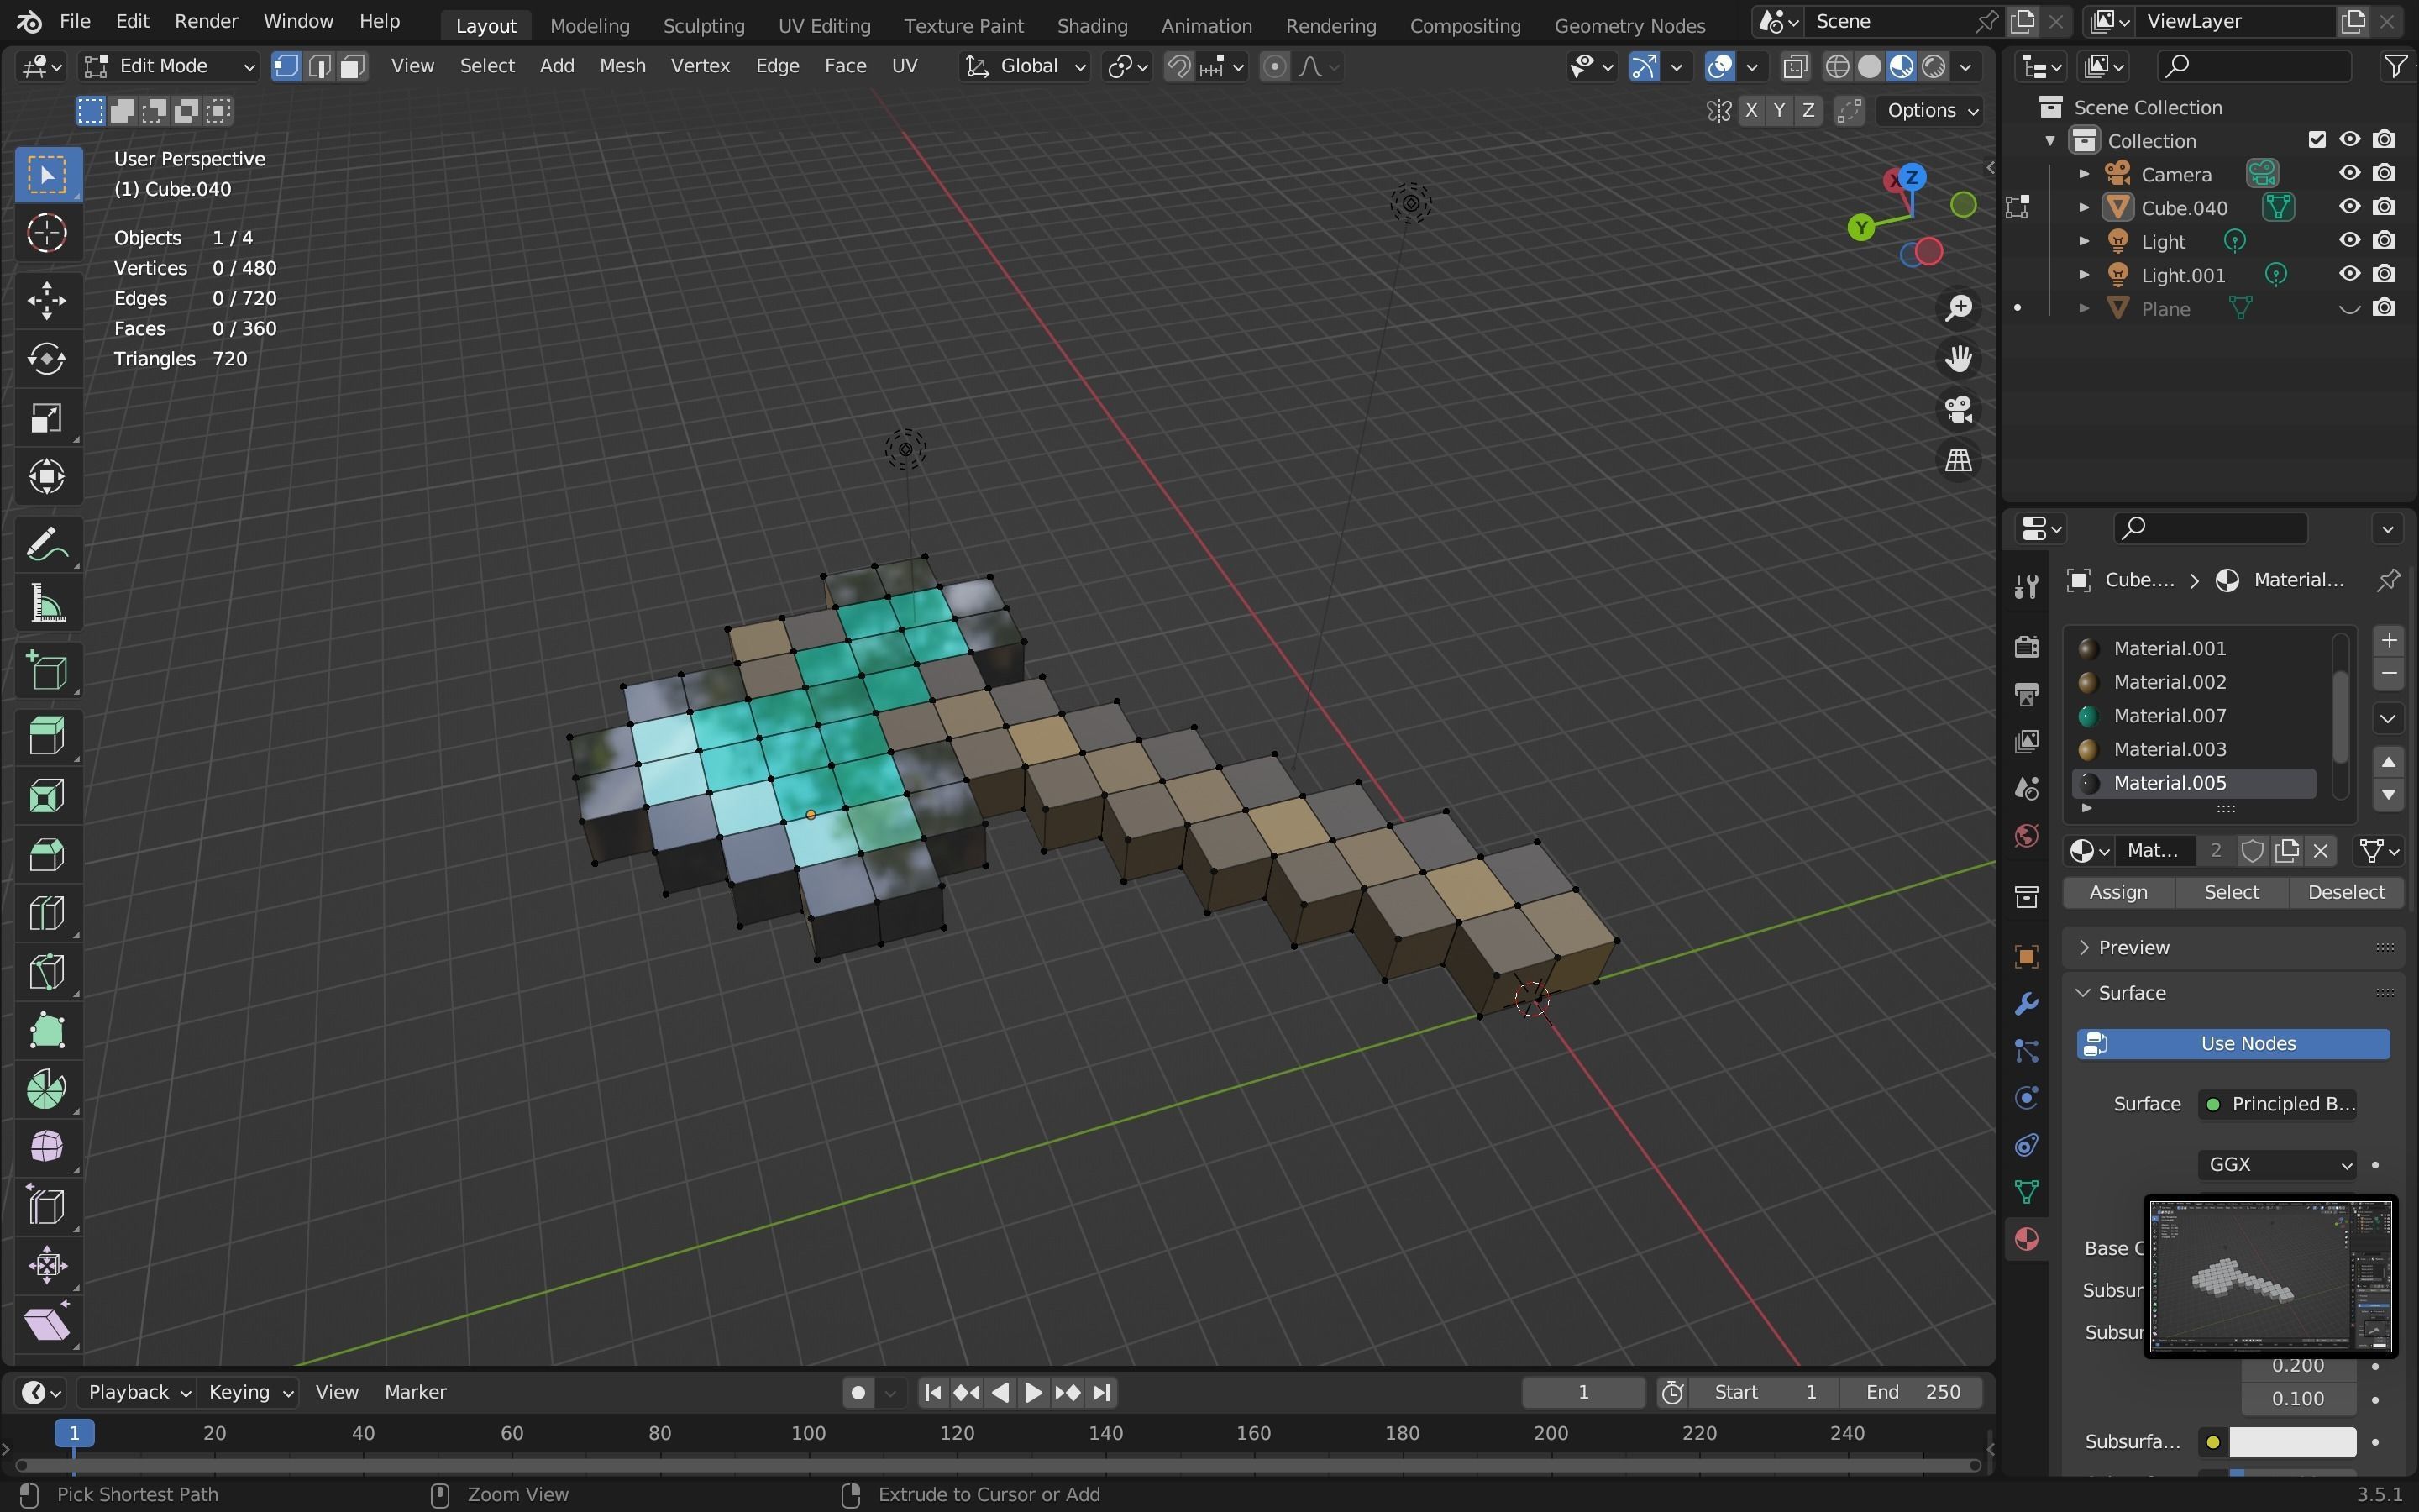2419x1512 pixels.
Task: Select the Smooth tool
Action: [x=47, y=1147]
